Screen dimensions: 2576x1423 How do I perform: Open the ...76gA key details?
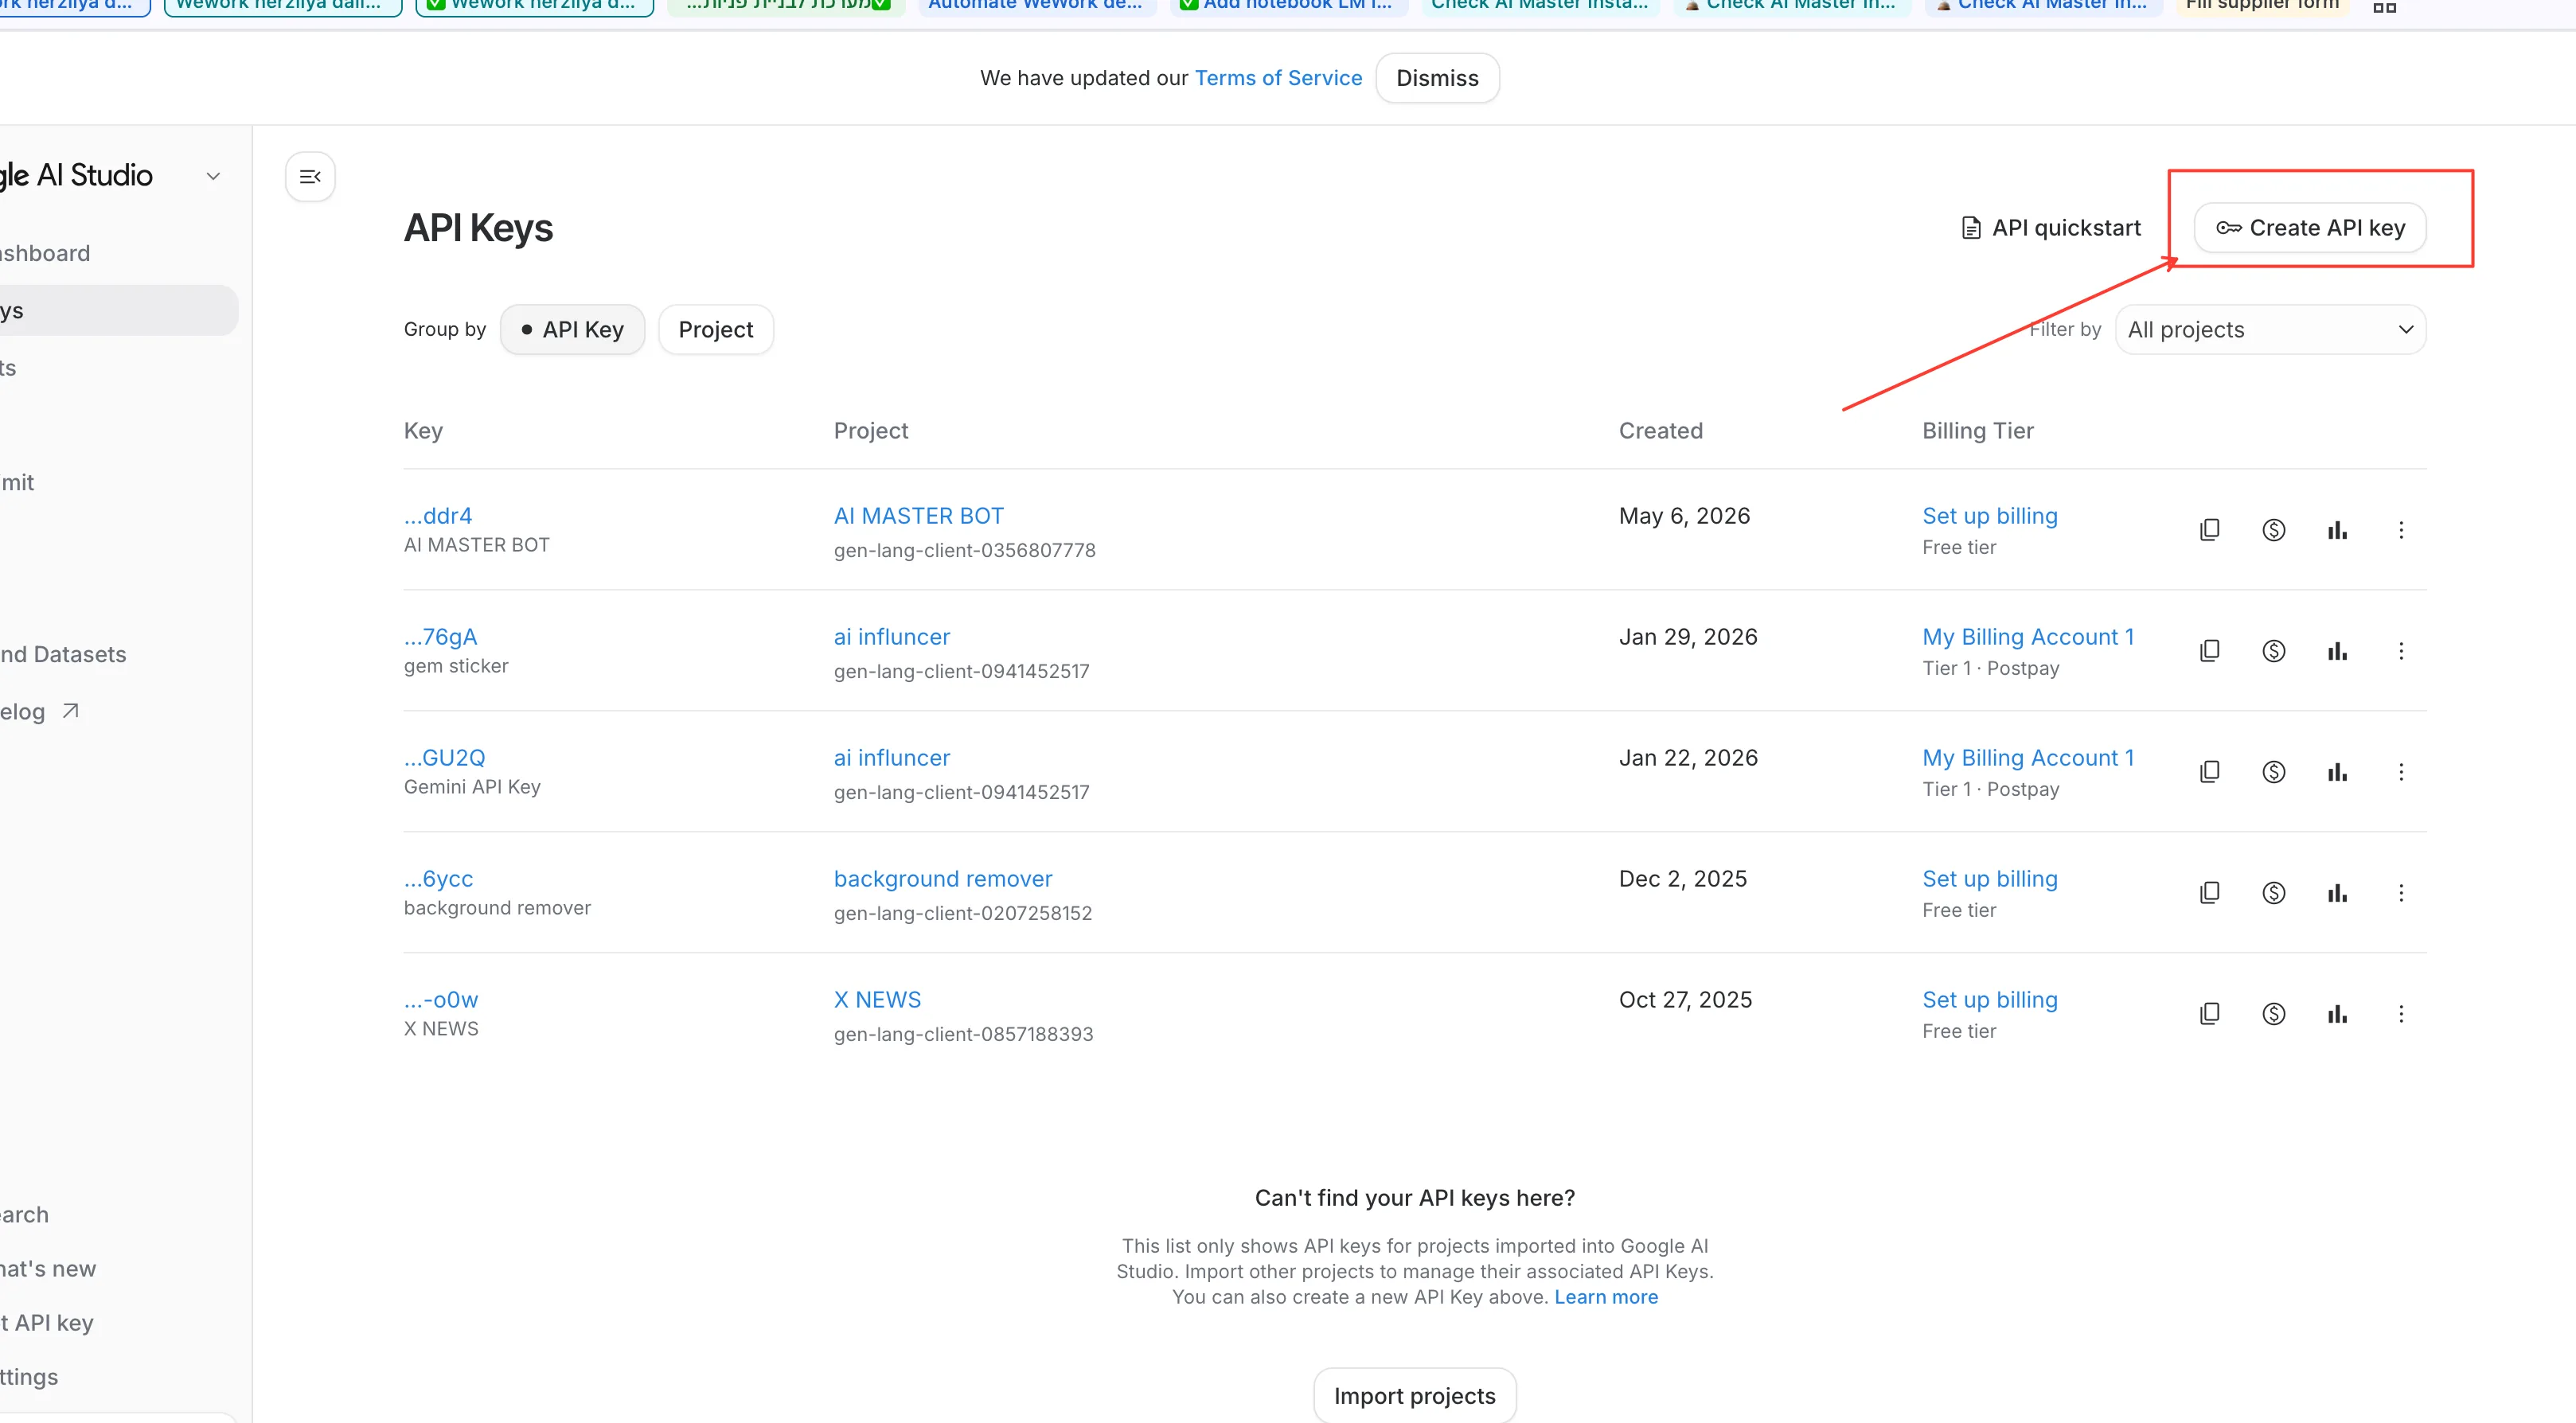coord(441,637)
